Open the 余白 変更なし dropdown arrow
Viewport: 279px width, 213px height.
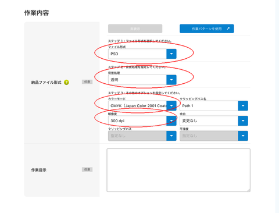(243, 120)
